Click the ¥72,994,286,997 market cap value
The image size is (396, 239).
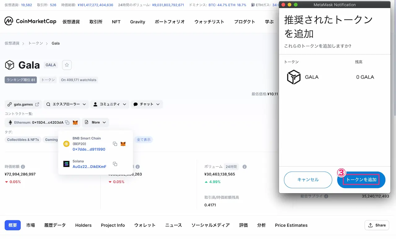tap(20, 174)
